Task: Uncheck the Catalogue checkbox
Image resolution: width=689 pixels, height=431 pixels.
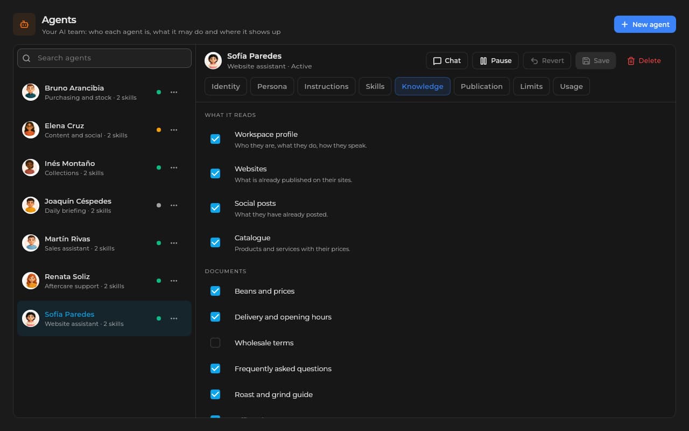Action: 215,242
